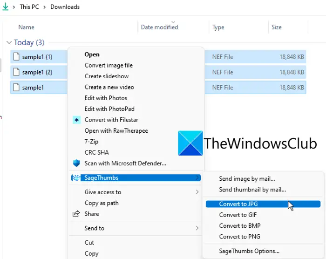Click the sample1 (1) file icon
This screenshot has width=326, height=259.
click(x=16, y=57)
